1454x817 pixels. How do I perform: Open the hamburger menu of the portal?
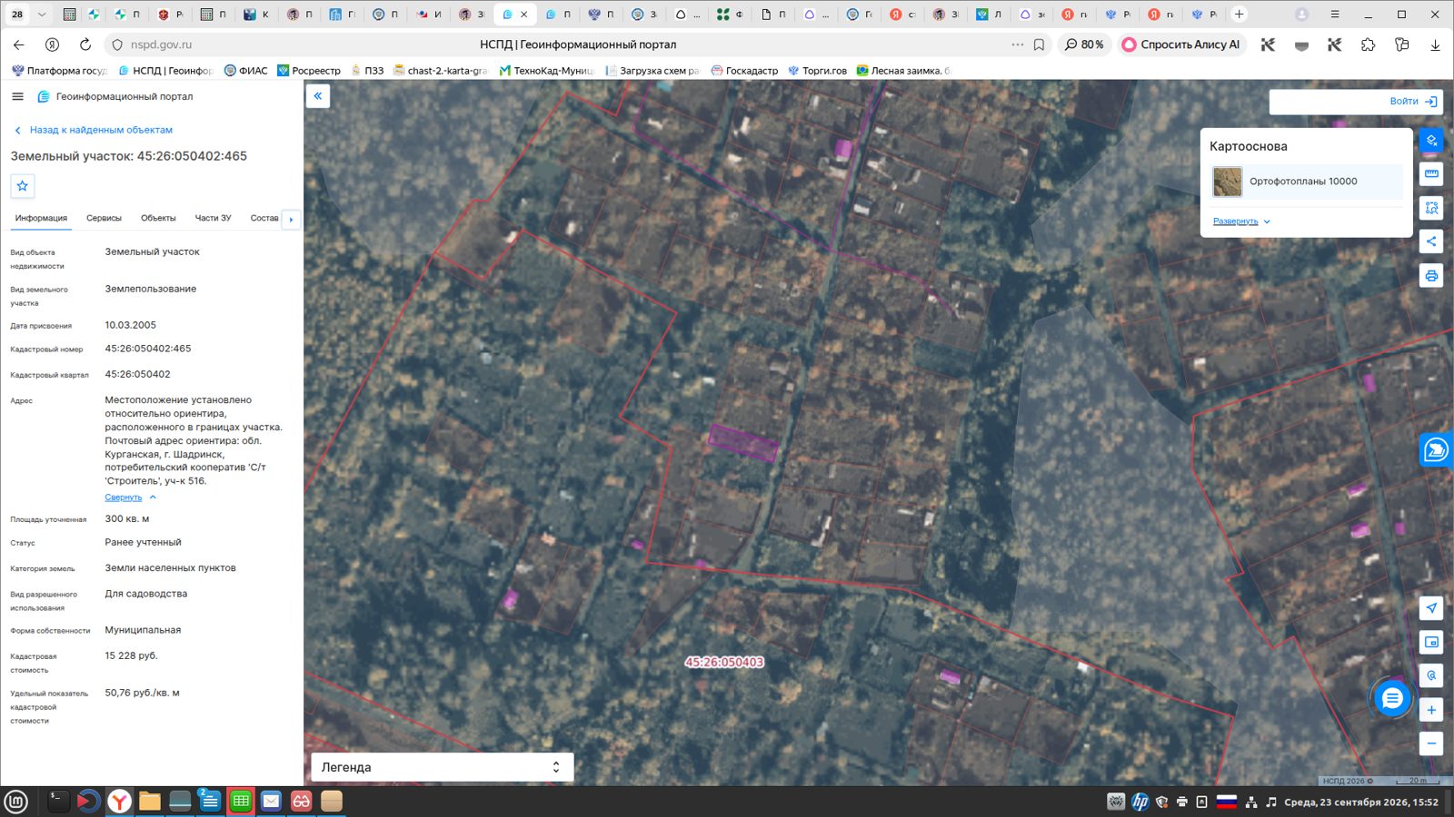coord(17,96)
